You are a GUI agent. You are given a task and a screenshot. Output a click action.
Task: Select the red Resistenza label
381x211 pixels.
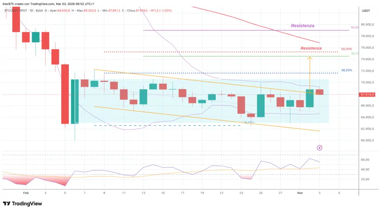click(x=311, y=48)
